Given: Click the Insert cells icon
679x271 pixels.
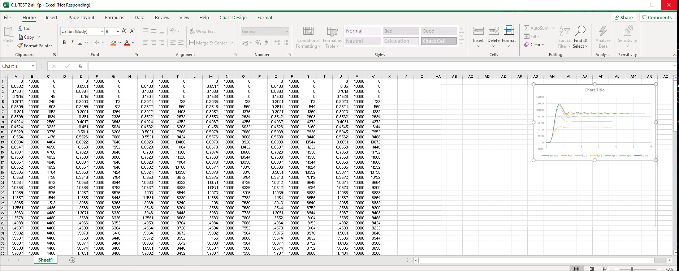Looking at the screenshot, I should [478, 31].
